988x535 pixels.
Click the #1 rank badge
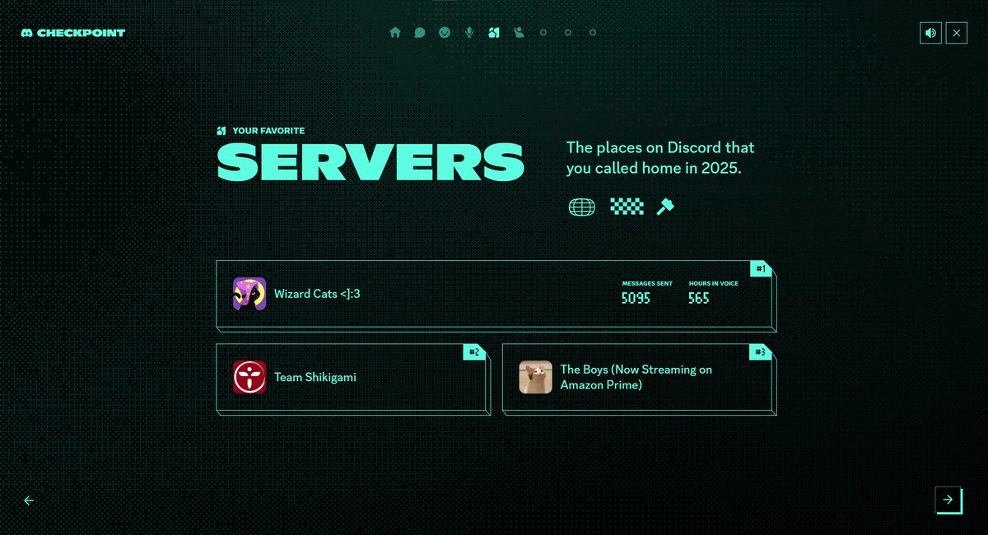coord(761,268)
